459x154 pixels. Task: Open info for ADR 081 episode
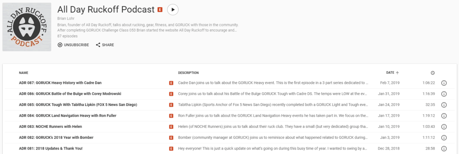pyautogui.click(x=443, y=148)
